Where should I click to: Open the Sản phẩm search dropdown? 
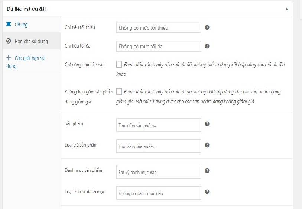click(159, 125)
